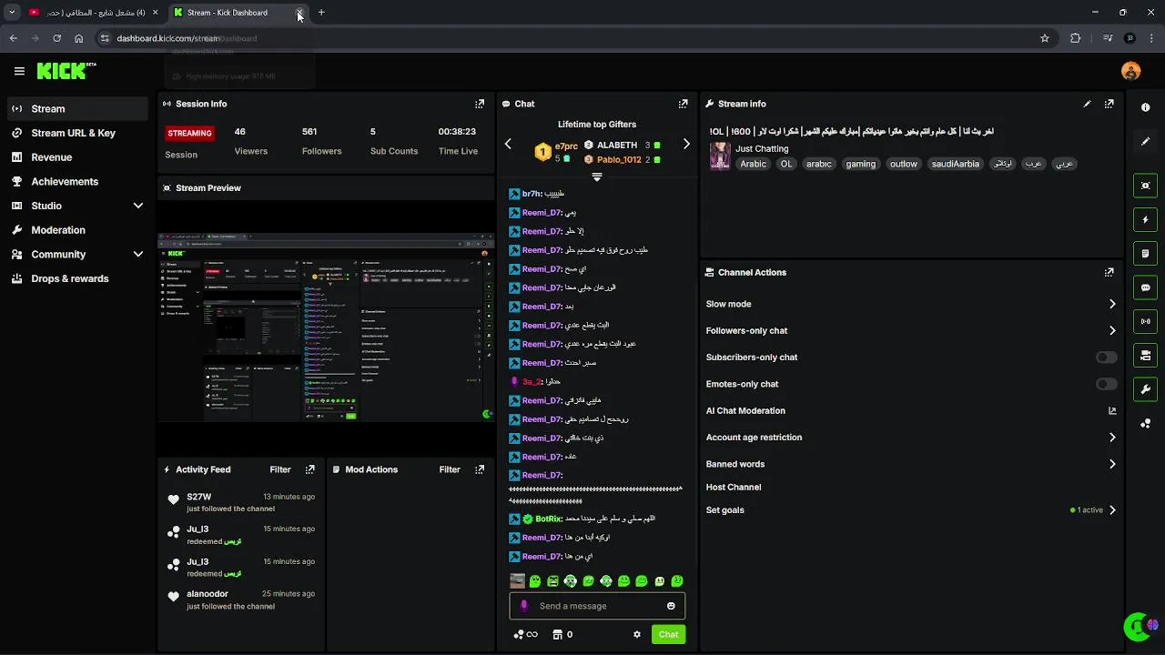1165x655 pixels.
Task: Open the emoji picker in message box
Action: (671, 606)
